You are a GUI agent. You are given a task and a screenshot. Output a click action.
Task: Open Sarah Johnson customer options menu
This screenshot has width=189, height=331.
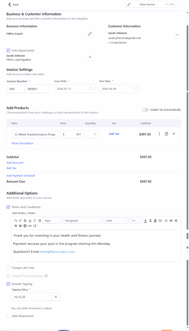click(x=177, y=35)
